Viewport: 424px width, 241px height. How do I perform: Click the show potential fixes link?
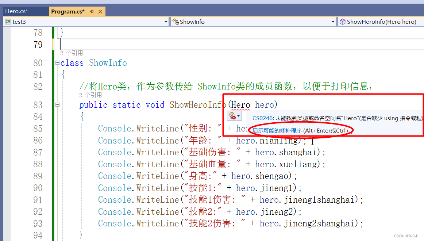277,131
